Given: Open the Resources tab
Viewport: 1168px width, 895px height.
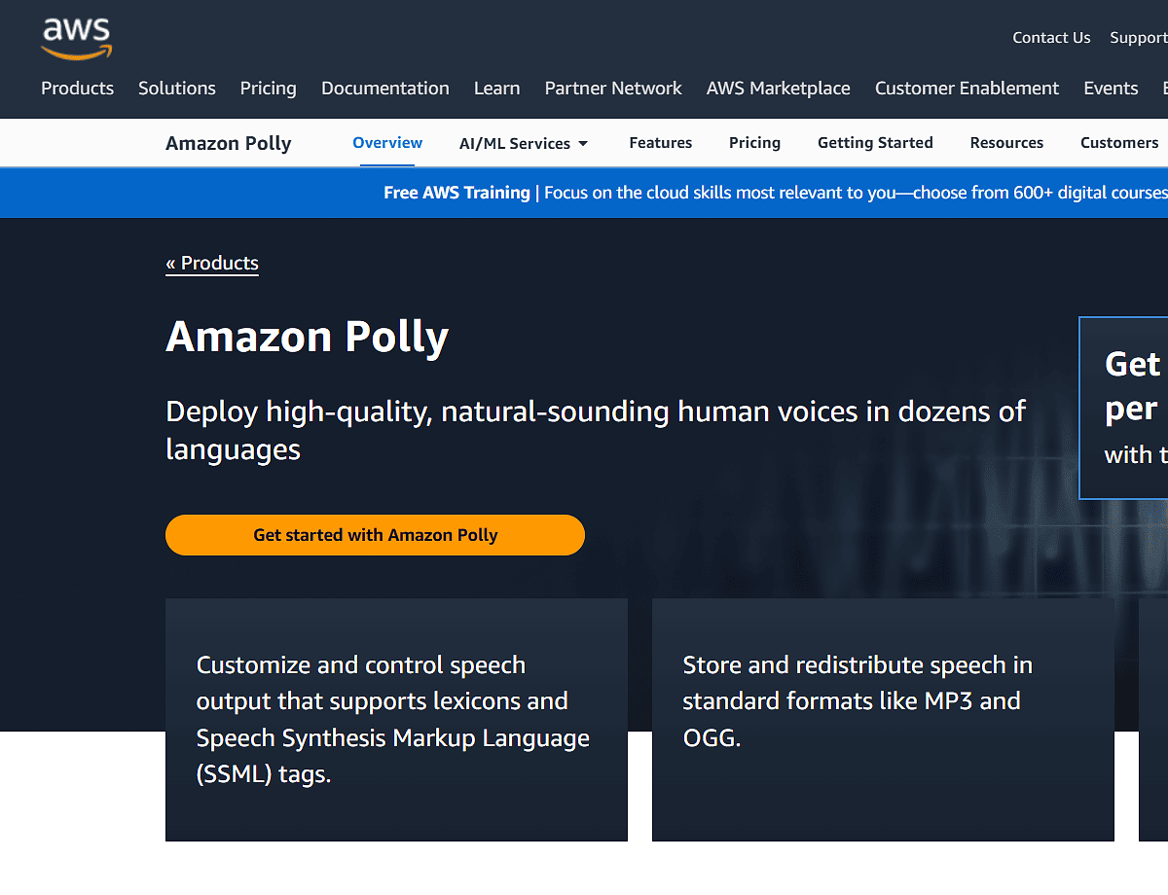Looking at the screenshot, I should [1006, 142].
